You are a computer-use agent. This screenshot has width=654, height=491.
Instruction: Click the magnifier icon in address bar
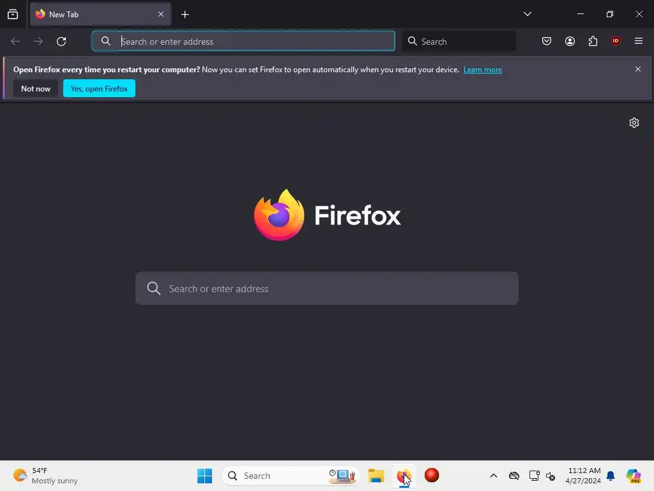click(x=106, y=41)
